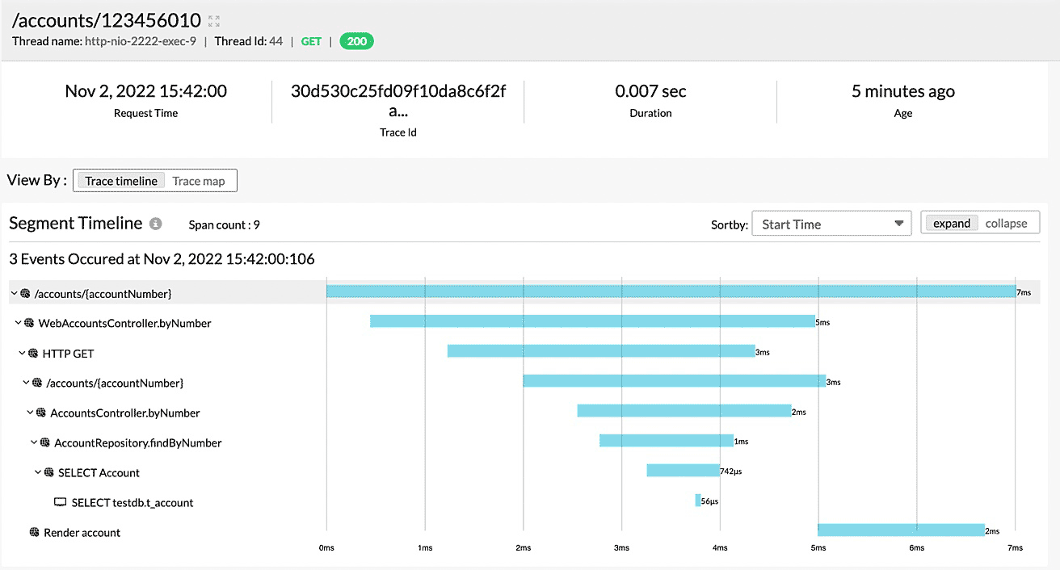Open the Start Time sort dropdown

(x=831, y=223)
